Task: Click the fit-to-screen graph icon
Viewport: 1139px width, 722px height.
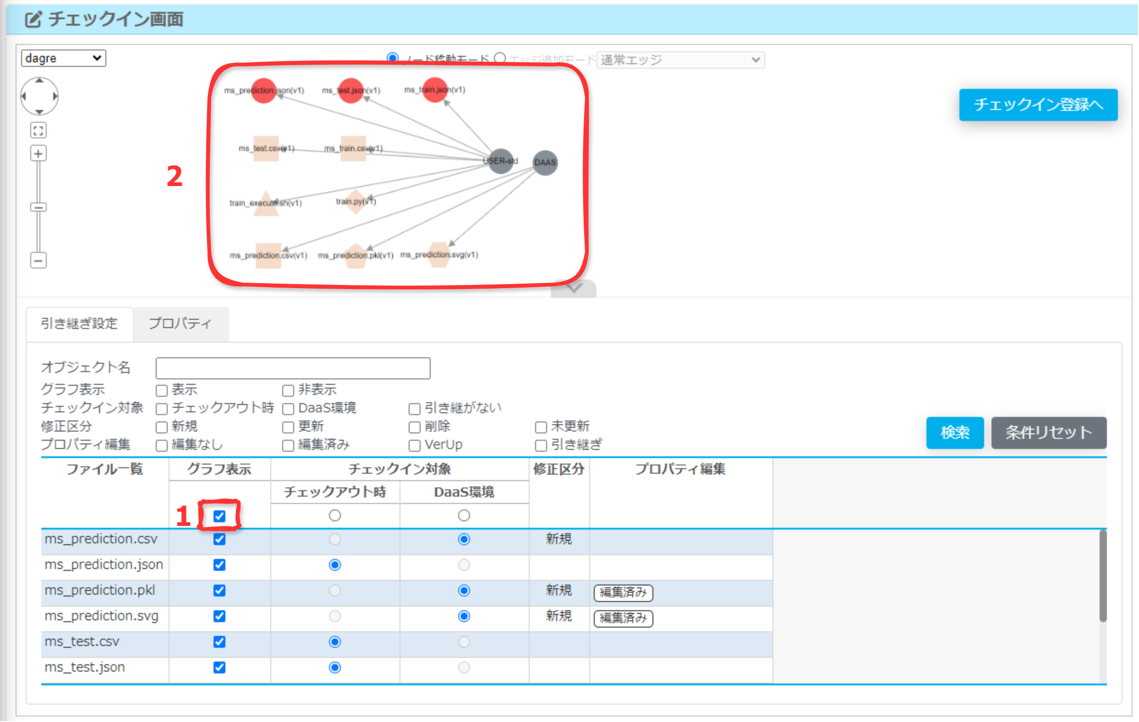Action: [x=38, y=131]
